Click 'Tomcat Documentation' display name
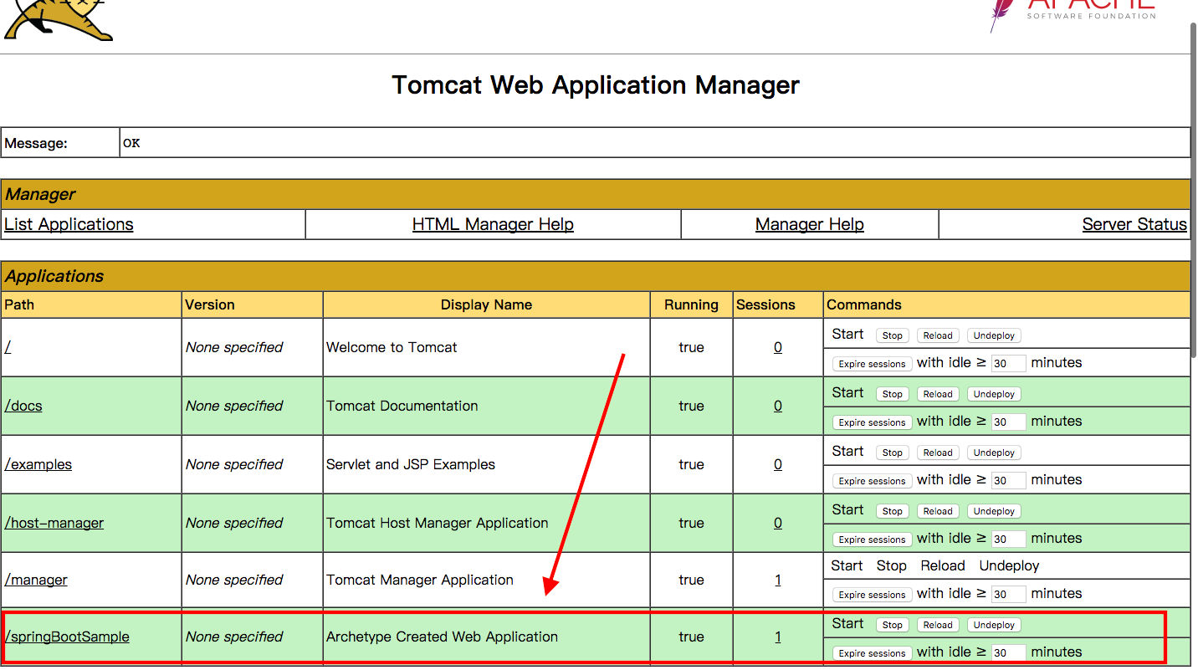1198x670 pixels. point(402,406)
